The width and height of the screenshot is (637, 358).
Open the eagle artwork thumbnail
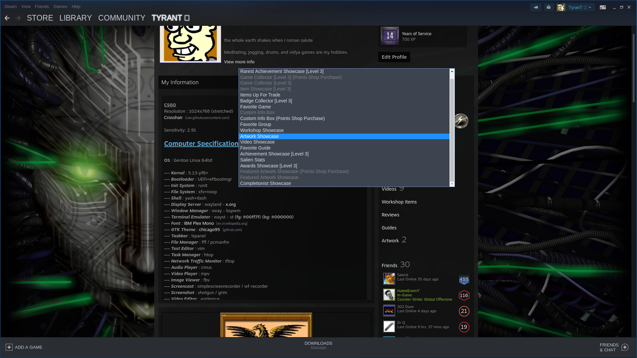tap(266, 325)
